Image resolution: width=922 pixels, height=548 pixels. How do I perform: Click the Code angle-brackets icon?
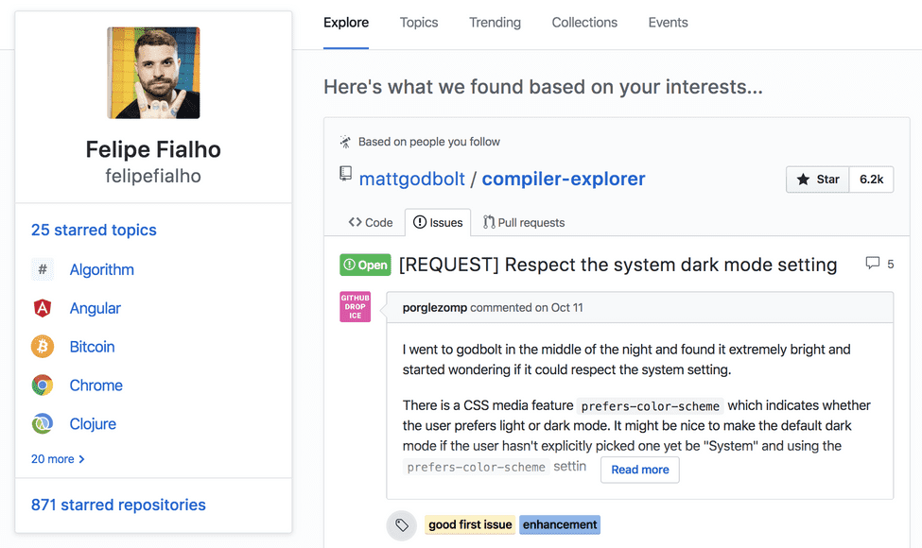click(355, 222)
